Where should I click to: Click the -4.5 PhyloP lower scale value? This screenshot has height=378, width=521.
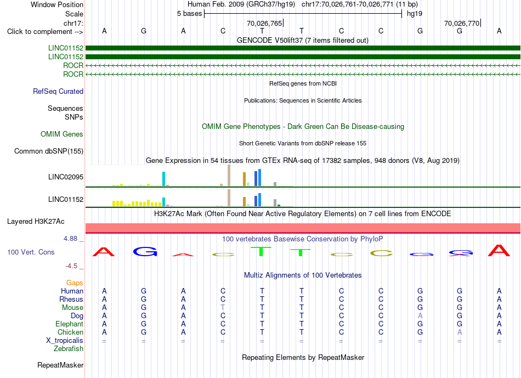[71, 266]
